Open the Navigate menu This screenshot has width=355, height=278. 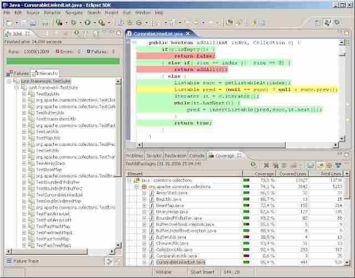pyautogui.click(x=74, y=12)
